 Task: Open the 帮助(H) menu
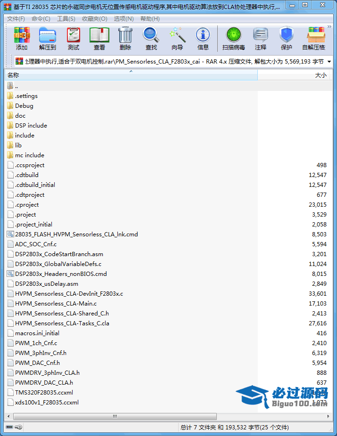point(150,19)
